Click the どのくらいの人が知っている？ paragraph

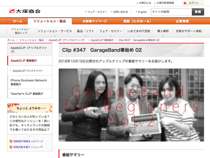pos(30,123)
